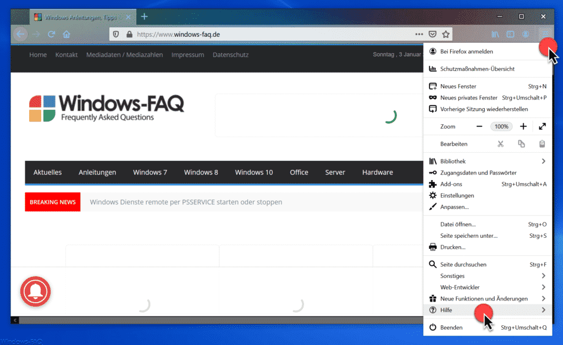This screenshot has height=345, width=563.
Task: Click the tracking protection shield icon
Action: click(x=116, y=35)
